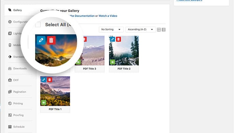Screen dimensions: 234x133
Task: Click the Schedule calendar icon
Action: coord(10,127)
